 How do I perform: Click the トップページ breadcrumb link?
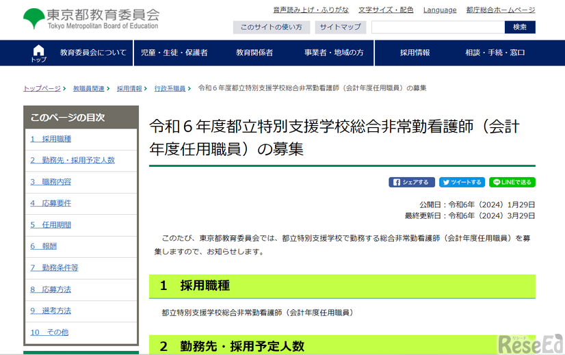pyautogui.click(x=42, y=88)
